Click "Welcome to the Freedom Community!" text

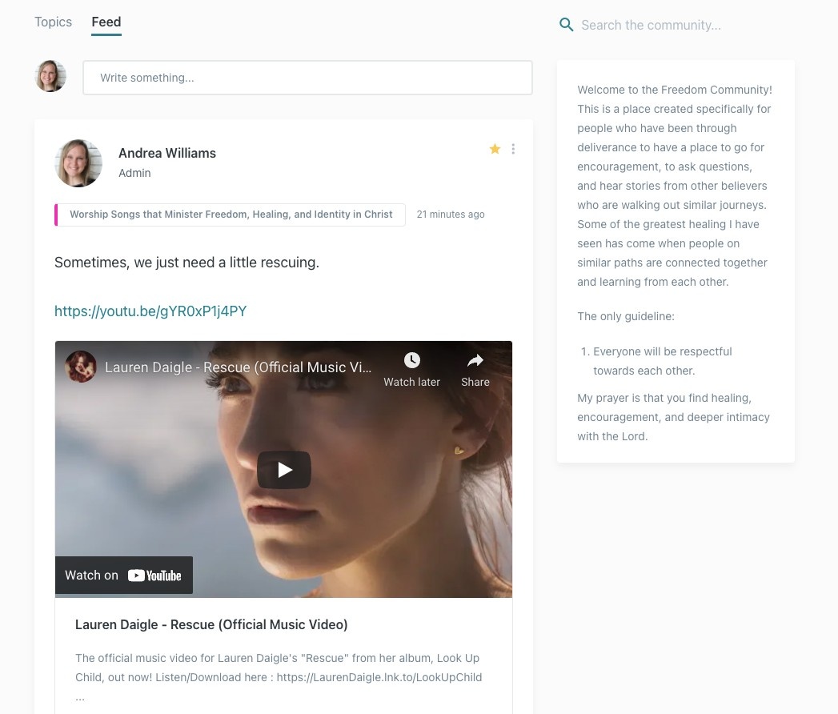(x=675, y=90)
